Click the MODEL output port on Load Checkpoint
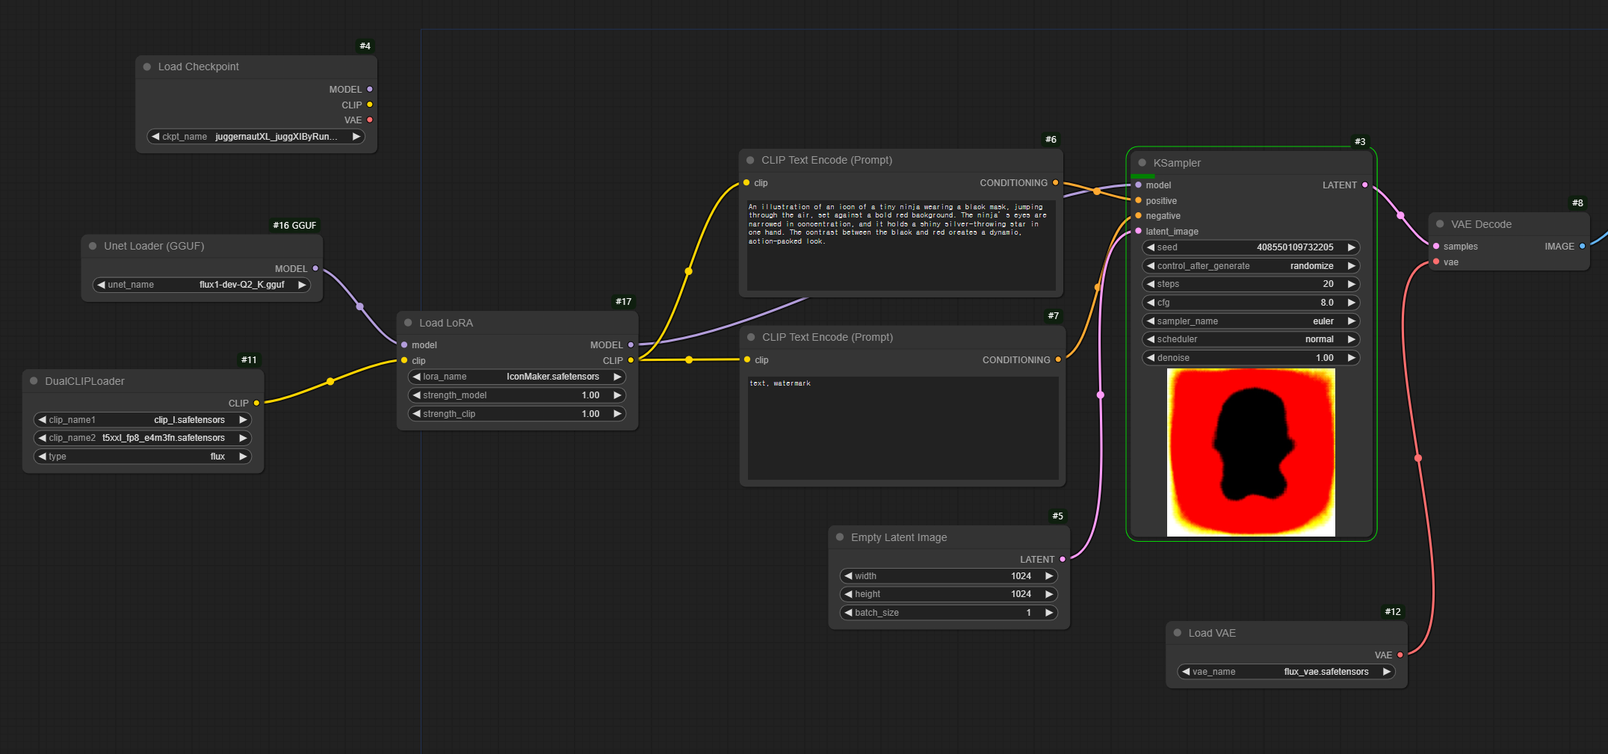Screen dimensions: 1608x754 pyautogui.click(x=370, y=90)
